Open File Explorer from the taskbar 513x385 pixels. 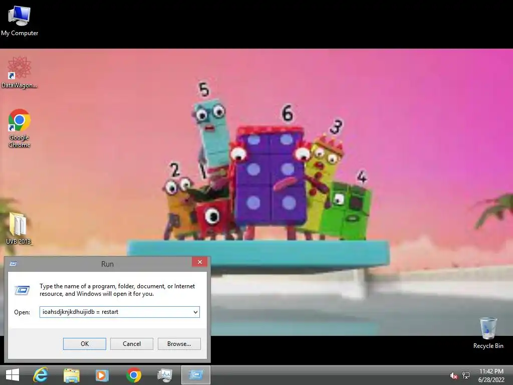pyautogui.click(x=71, y=375)
